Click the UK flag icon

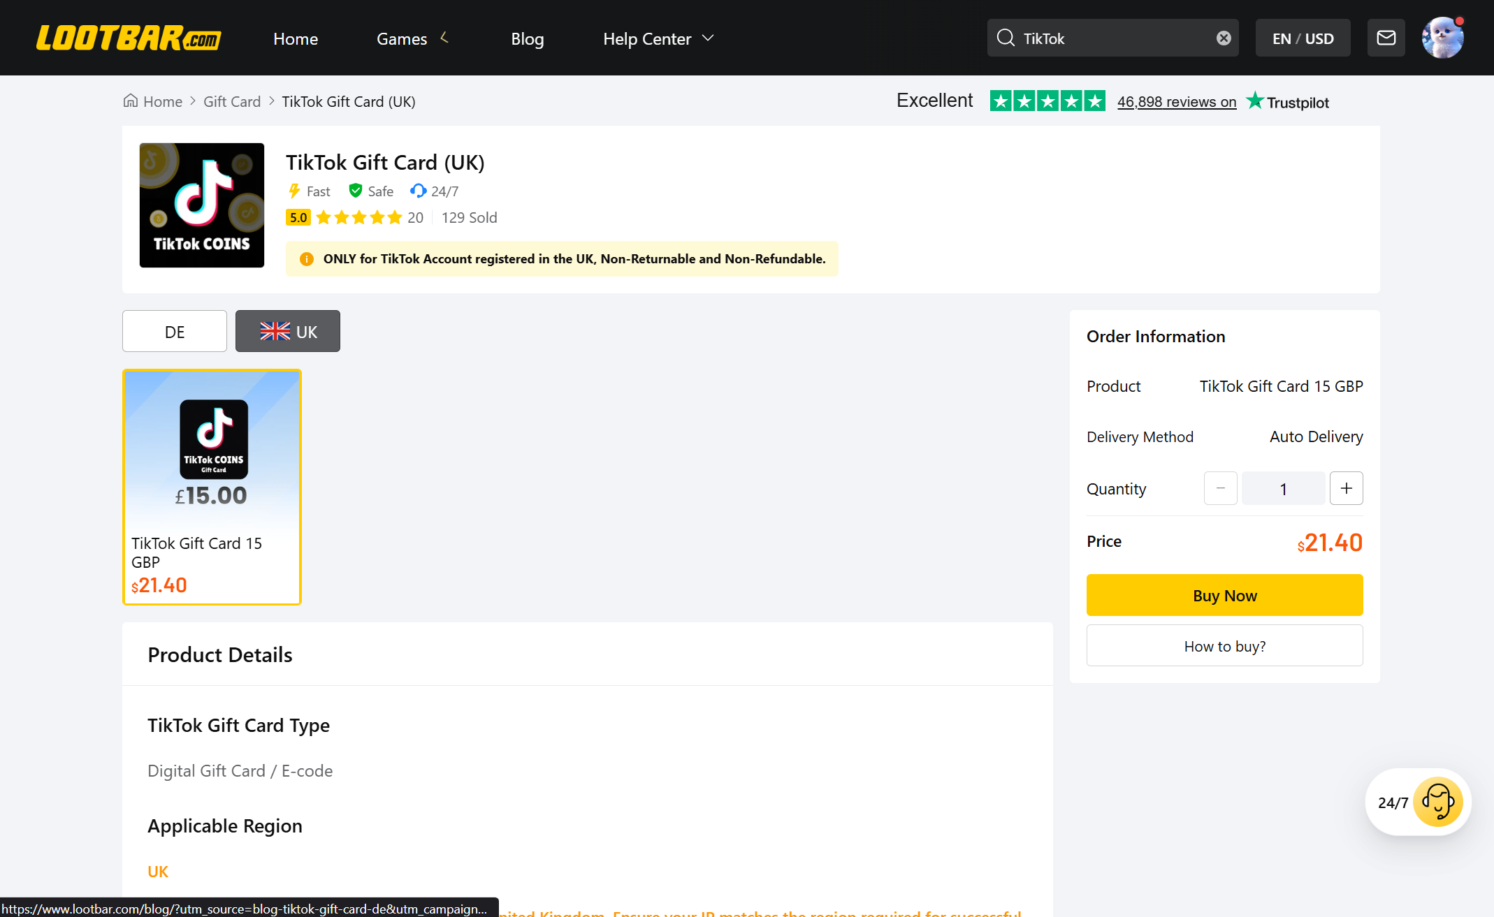pyautogui.click(x=275, y=331)
